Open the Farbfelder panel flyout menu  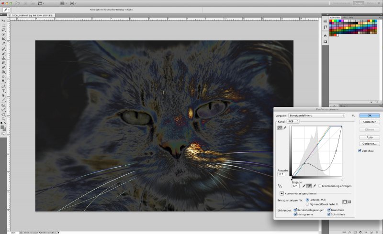(380, 18)
